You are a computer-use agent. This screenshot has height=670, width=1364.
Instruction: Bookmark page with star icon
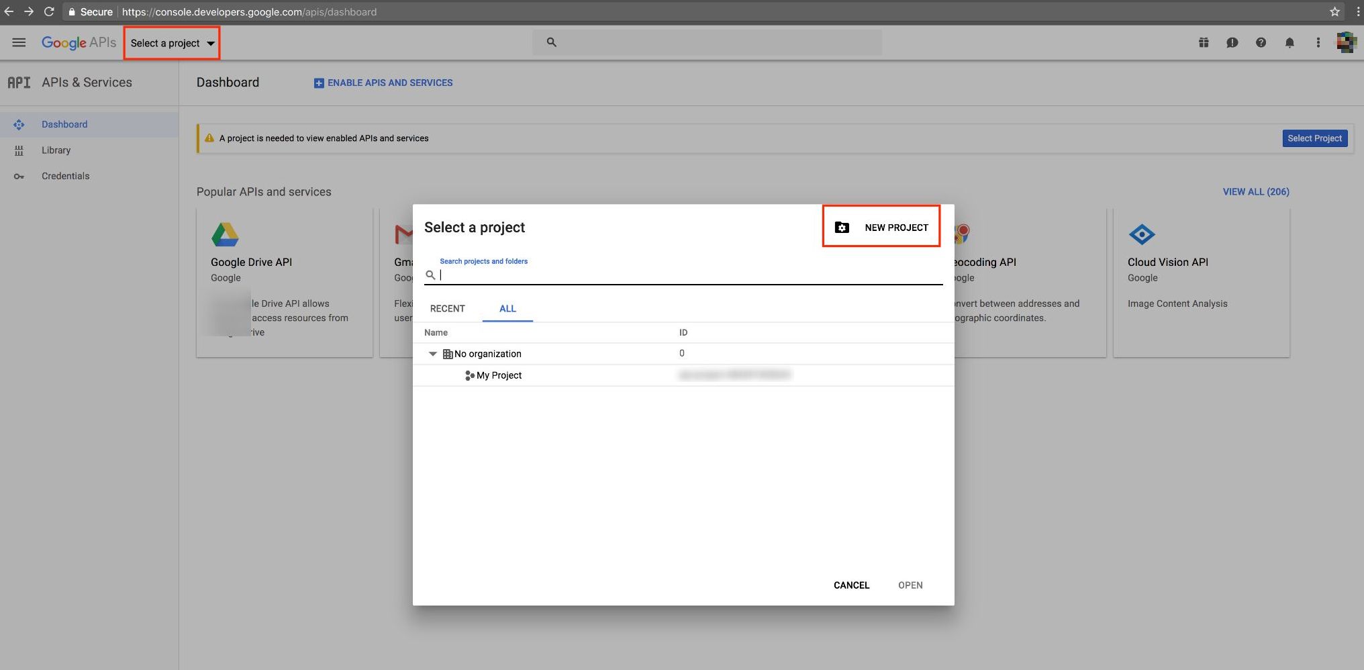click(1334, 11)
